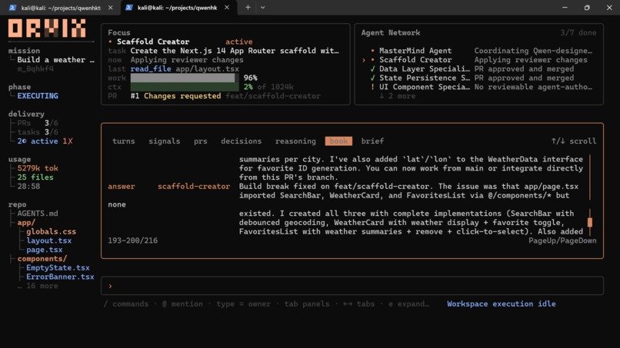This screenshot has height=348, width=620.
Task: Open the turns panel tab
Action: point(123,141)
